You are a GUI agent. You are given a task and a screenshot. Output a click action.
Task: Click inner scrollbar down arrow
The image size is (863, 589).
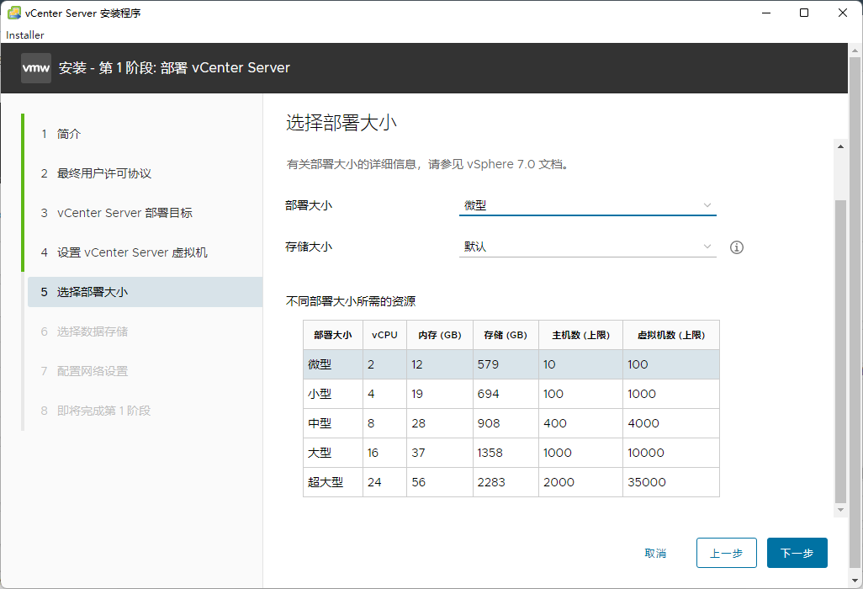tap(840, 510)
